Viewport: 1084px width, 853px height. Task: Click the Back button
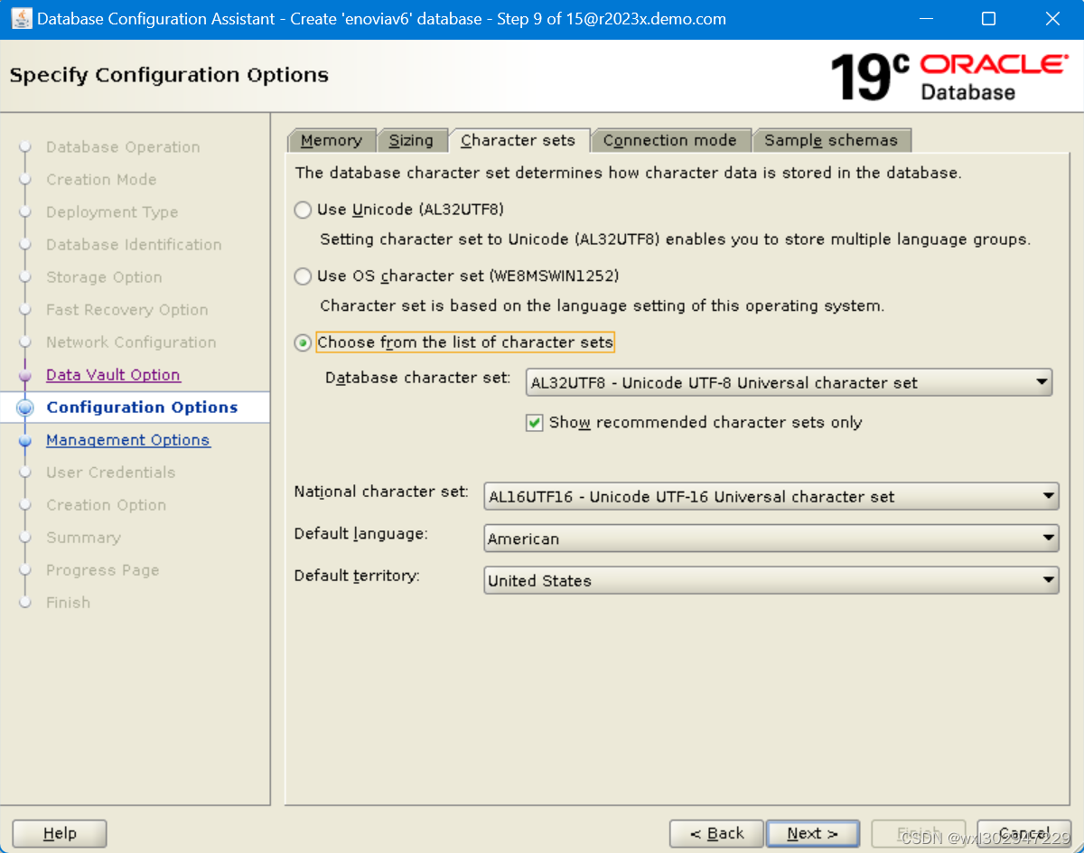tap(716, 833)
